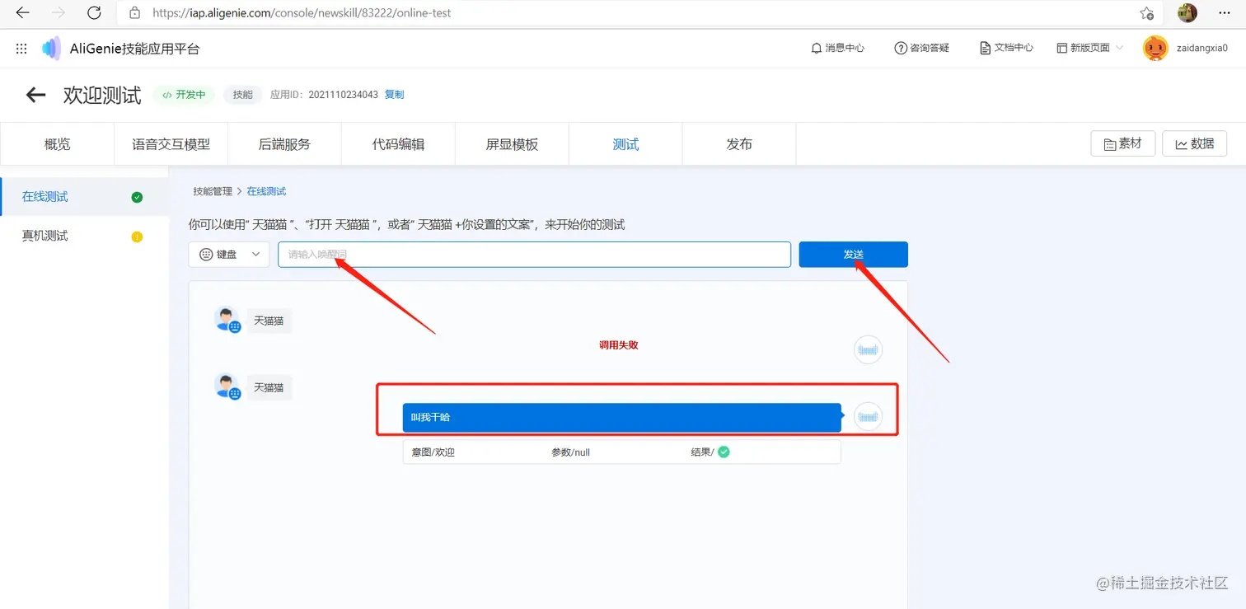Click the user avatar of second 天猫猫 message

point(227,386)
